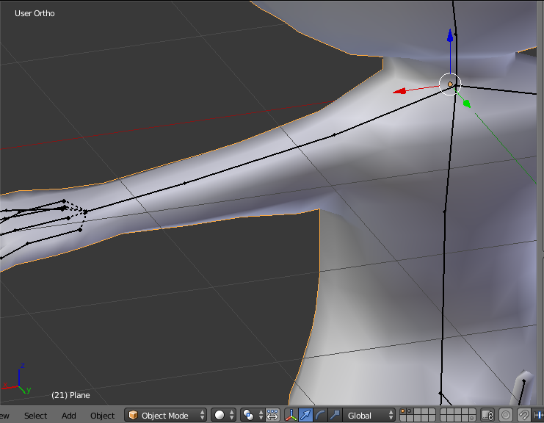Select the translate manipulator arrow icon
This screenshot has height=423, width=544.
[305, 415]
